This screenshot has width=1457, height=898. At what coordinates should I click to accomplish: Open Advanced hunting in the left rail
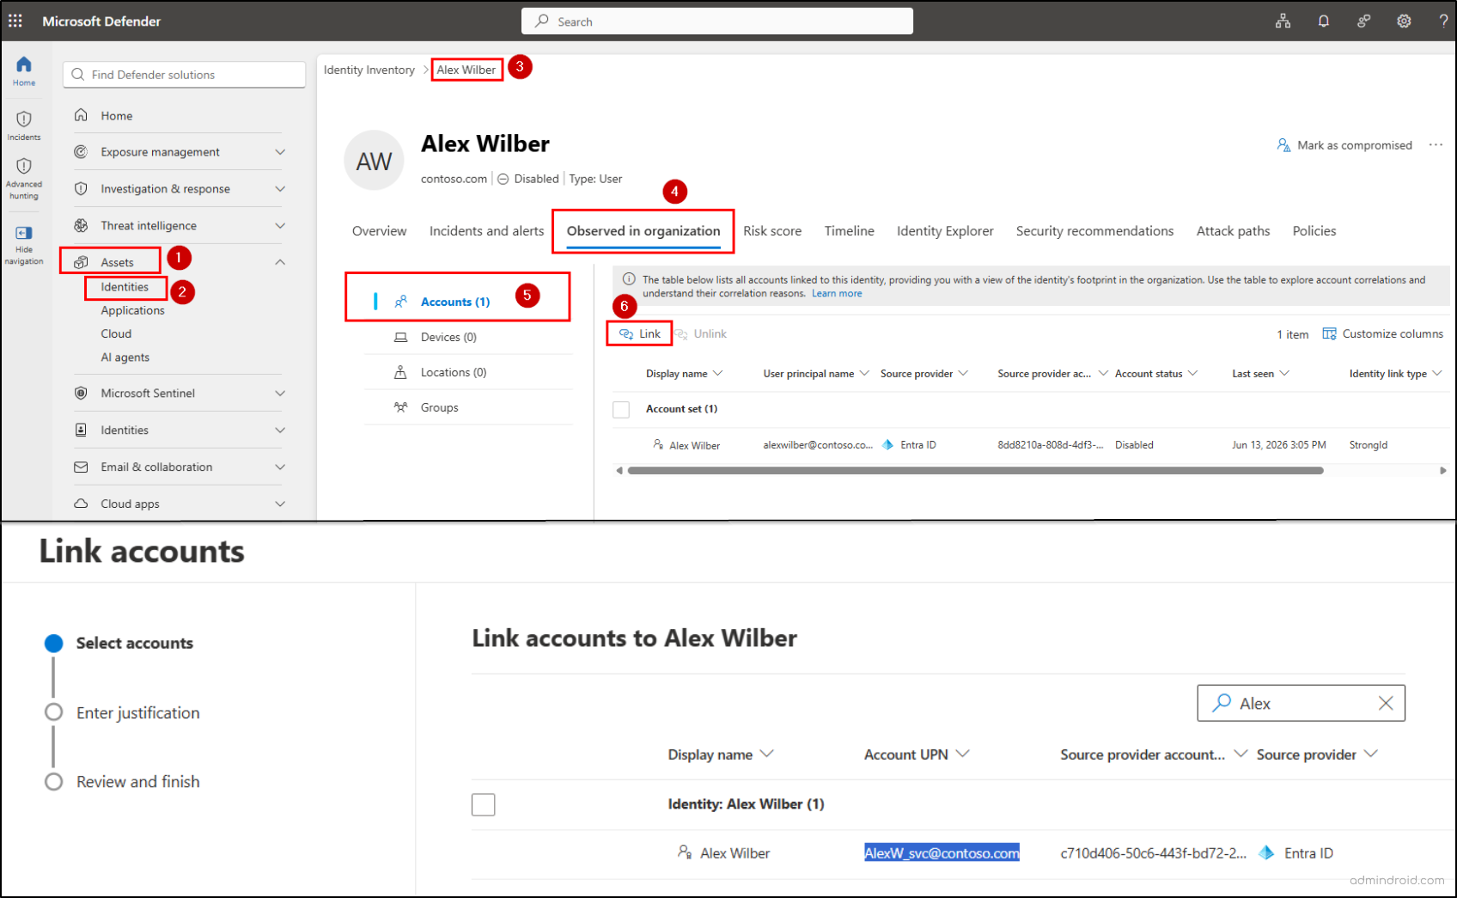click(24, 179)
